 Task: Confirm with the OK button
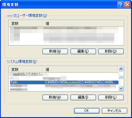pyautogui.click(x=87, y=111)
